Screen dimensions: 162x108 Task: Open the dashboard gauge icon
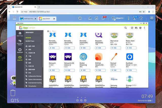pyautogui.click(x=141, y=18)
